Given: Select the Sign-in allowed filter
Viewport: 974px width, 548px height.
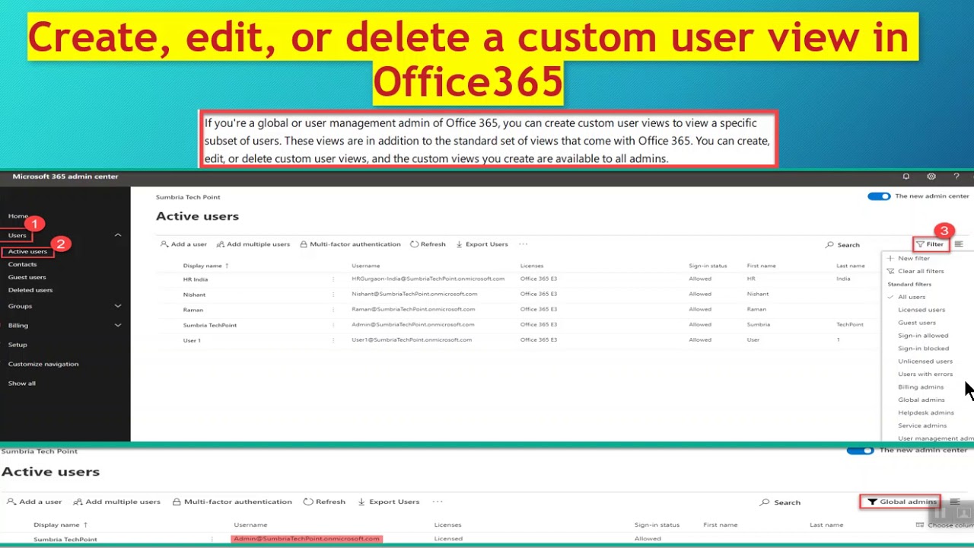Looking at the screenshot, I should click(x=923, y=336).
